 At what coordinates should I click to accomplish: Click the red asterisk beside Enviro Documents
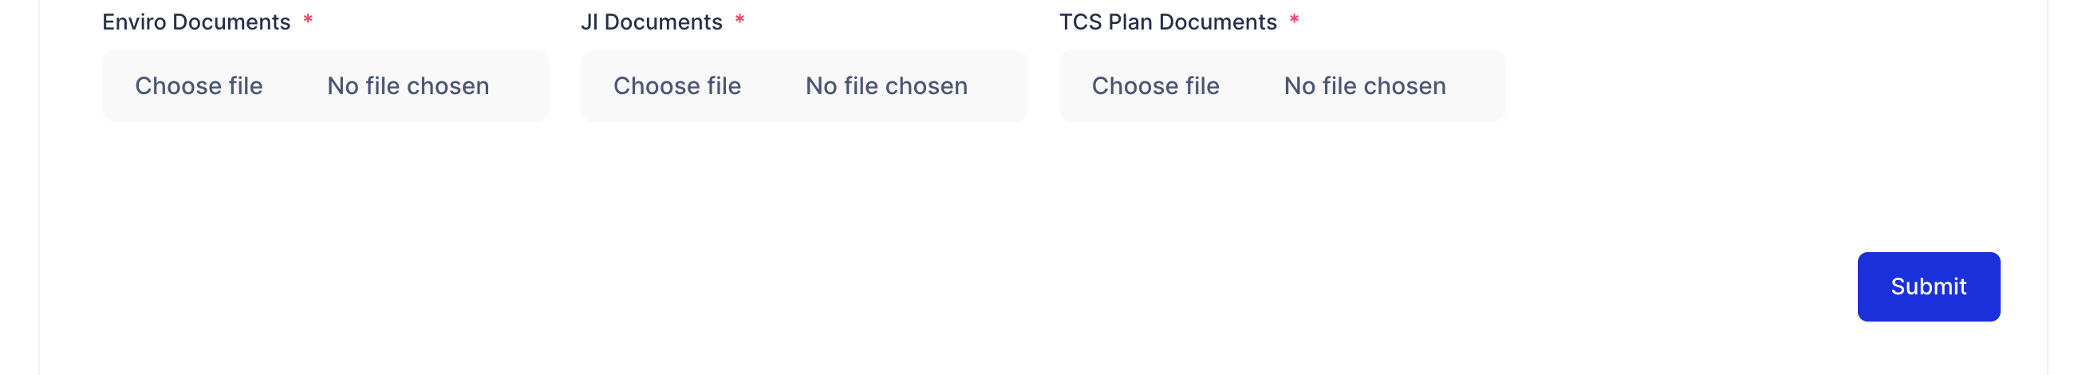click(308, 20)
